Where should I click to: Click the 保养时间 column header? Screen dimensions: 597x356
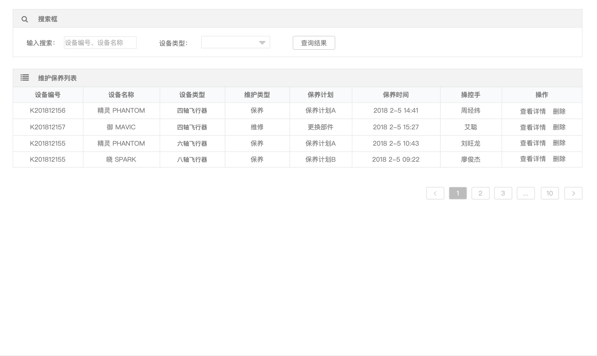click(x=396, y=95)
